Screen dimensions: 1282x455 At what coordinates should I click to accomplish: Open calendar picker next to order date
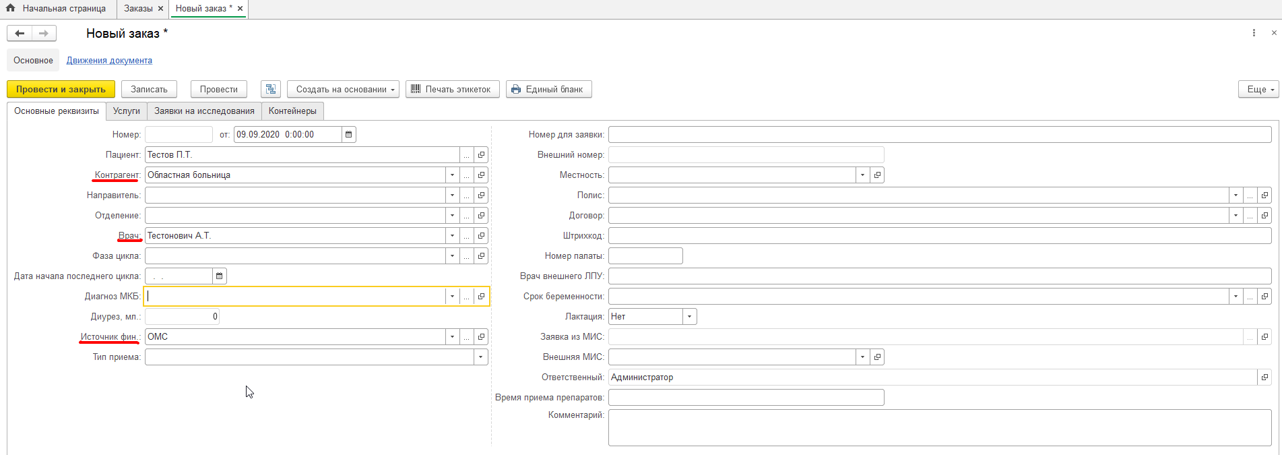[x=348, y=135]
